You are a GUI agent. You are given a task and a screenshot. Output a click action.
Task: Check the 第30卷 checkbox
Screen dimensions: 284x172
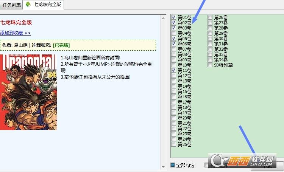(x=210, y=38)
